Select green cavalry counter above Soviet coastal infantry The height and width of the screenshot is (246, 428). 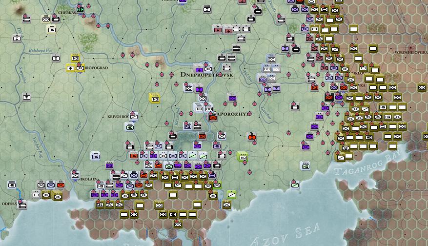[231, 195]
